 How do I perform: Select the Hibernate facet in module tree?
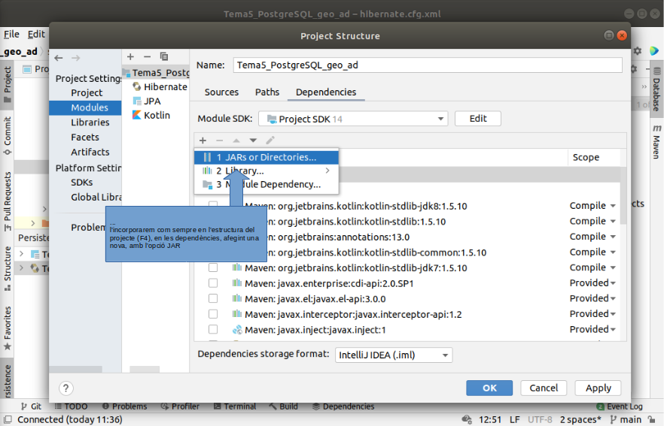pos(160,87)
